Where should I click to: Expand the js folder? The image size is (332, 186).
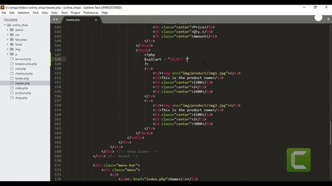tap(8, 54)
